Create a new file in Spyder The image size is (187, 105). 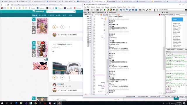tap(85, 10)
